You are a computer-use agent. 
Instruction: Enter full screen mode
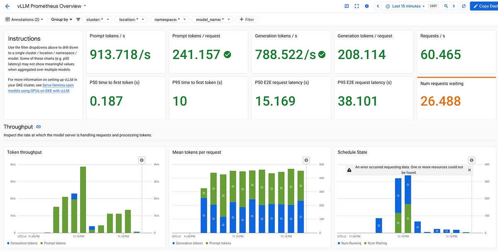click(x=356, y=6)
